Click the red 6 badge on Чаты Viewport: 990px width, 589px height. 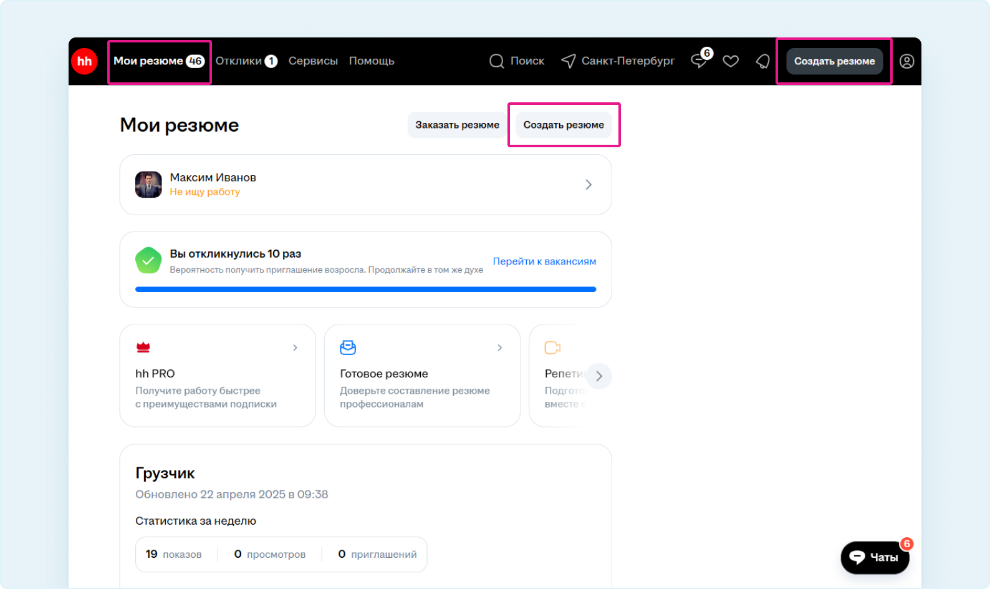[907, 544]
